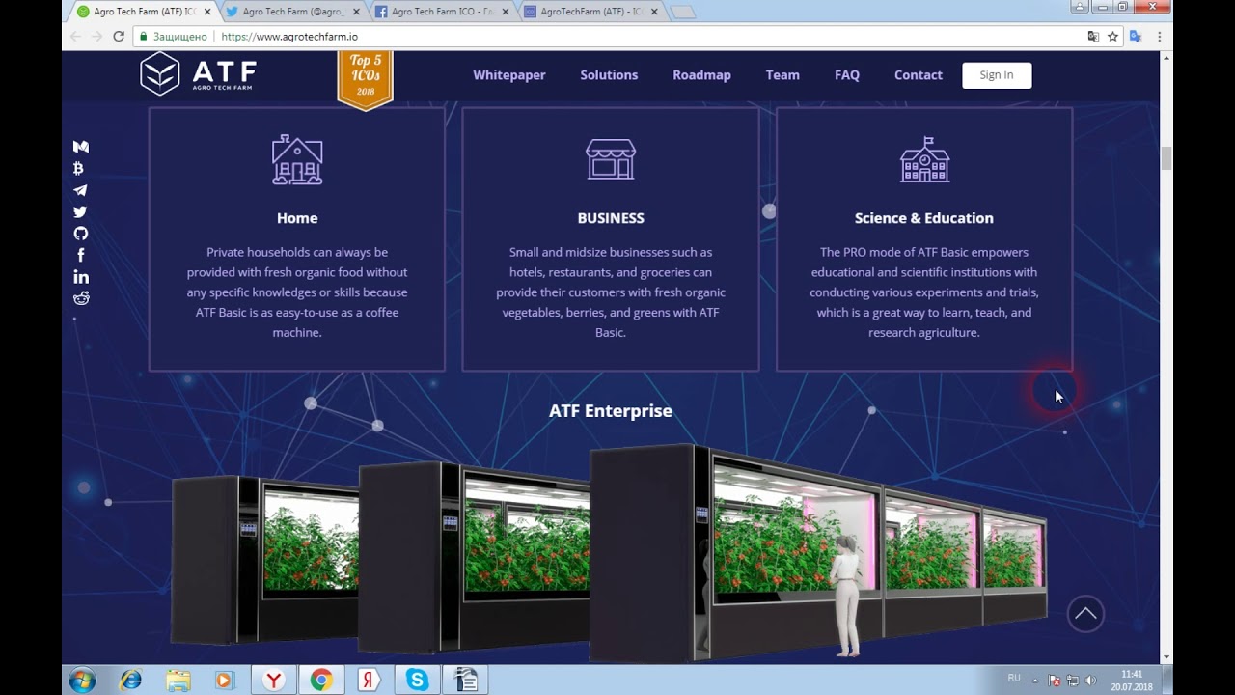Click the Sign In button
This screenshot has height=695, width=1235.
point(997,75)
